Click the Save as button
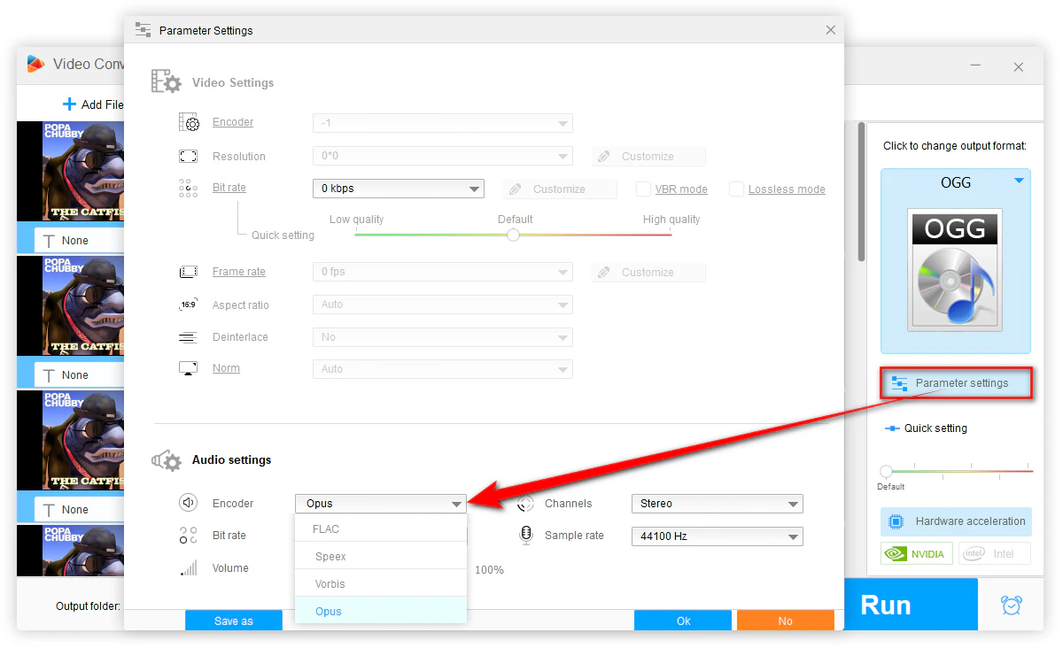 click(233, 621)
